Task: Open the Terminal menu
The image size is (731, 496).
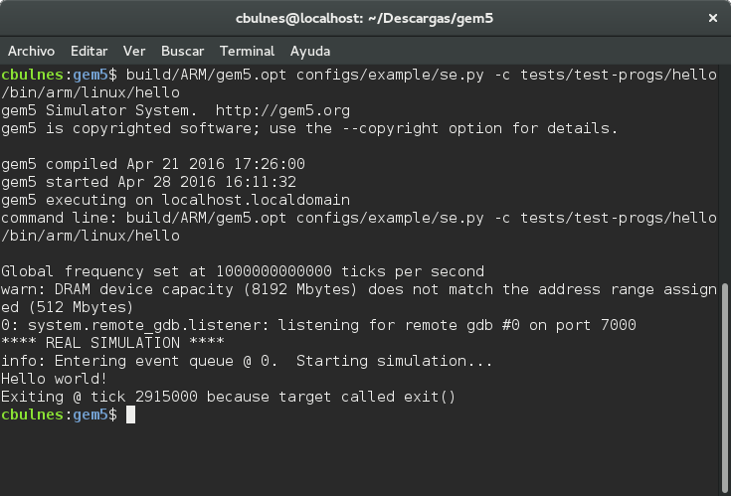Action: 247,51
